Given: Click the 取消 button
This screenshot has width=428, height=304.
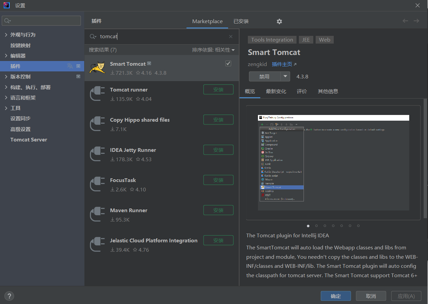Looking at the screenshot, I should (x=371, y=296).
